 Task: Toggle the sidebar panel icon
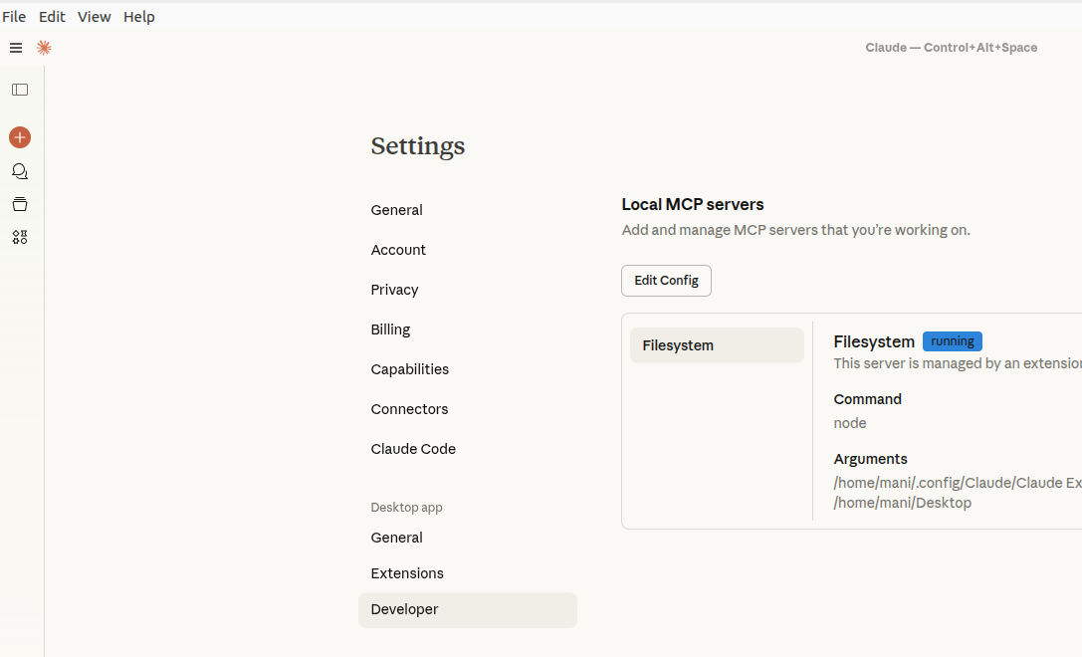(x=19, y=90)
